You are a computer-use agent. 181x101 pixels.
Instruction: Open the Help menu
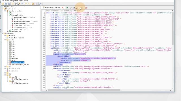pyautogui.click(x=26, y=1)
